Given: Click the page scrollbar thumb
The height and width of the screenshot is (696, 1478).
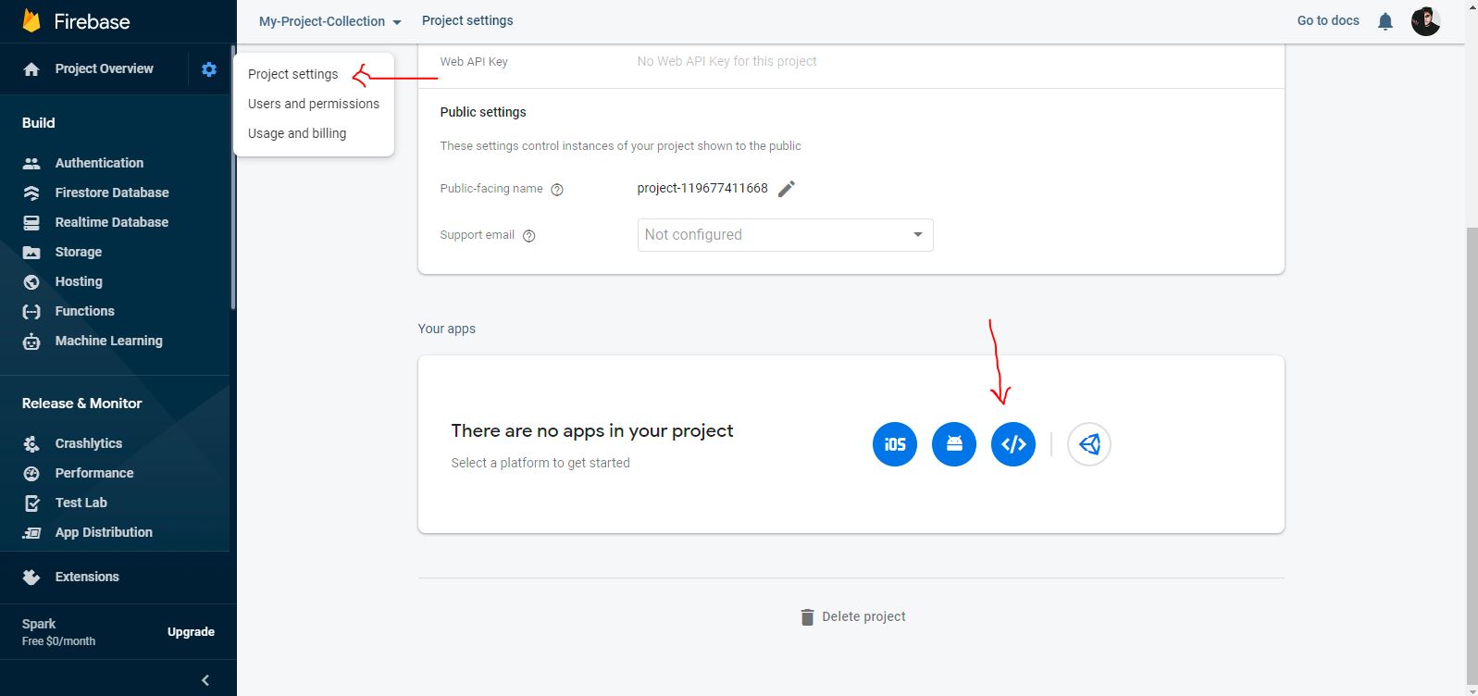Looking at the screenshot, I should [x=1472, y=456].
